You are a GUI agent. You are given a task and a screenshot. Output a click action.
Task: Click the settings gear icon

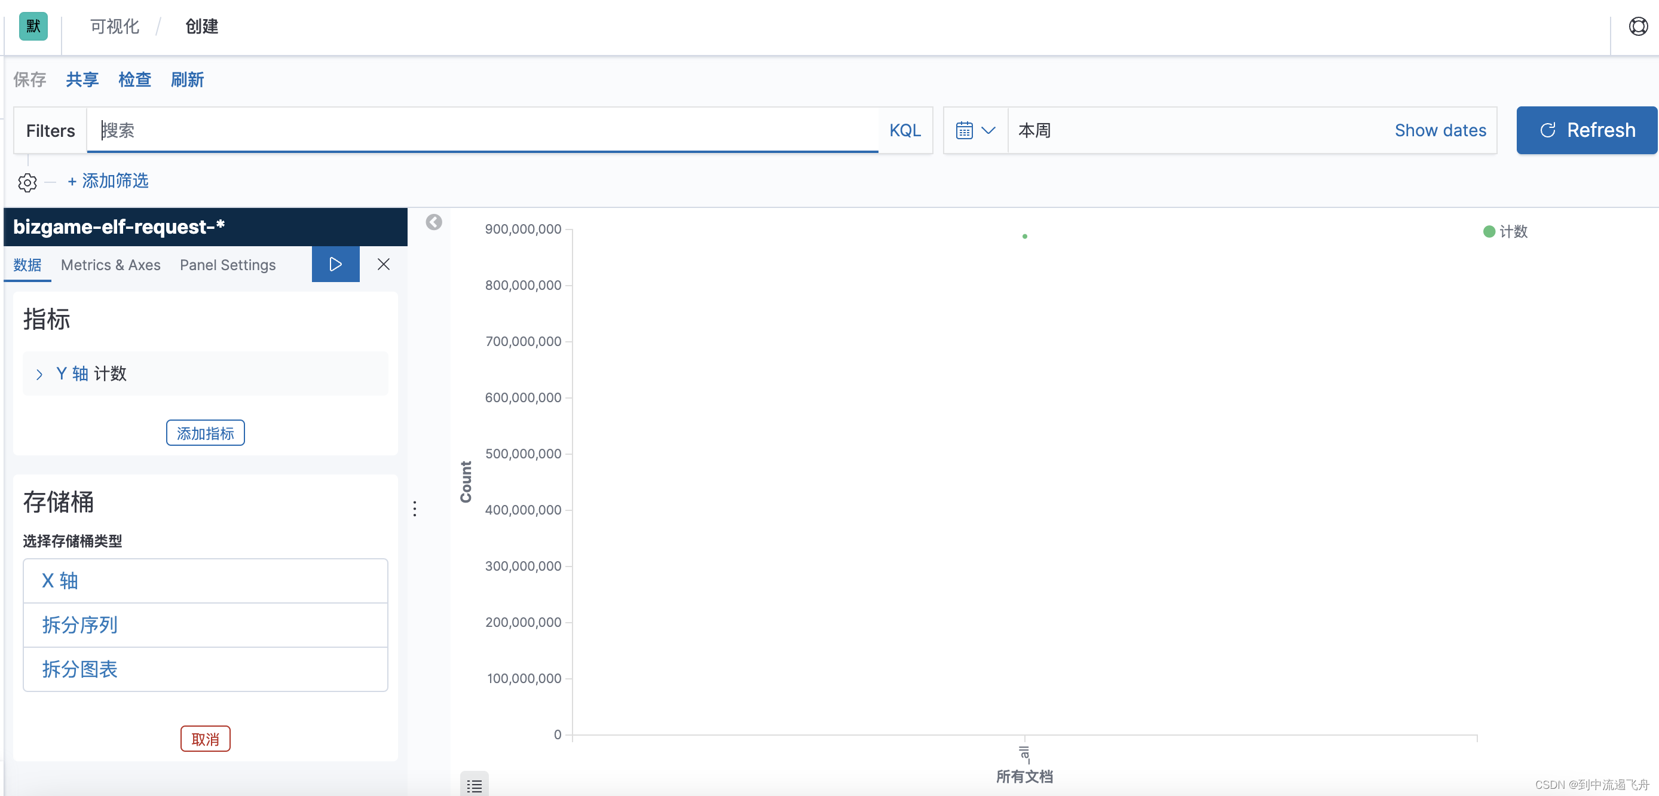(x=29, y=182)
